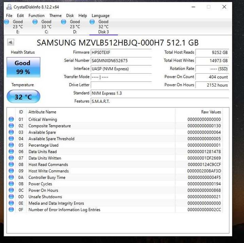Click the ID column header
Viewport: 244px width, 243px height.
click(x=21, y=112)
